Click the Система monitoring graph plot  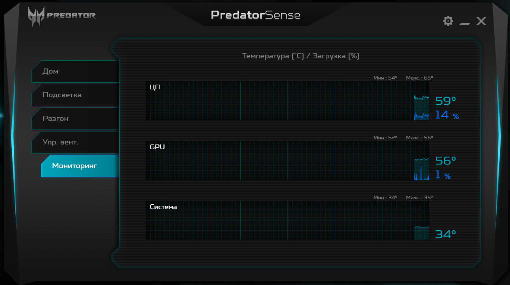287,220
